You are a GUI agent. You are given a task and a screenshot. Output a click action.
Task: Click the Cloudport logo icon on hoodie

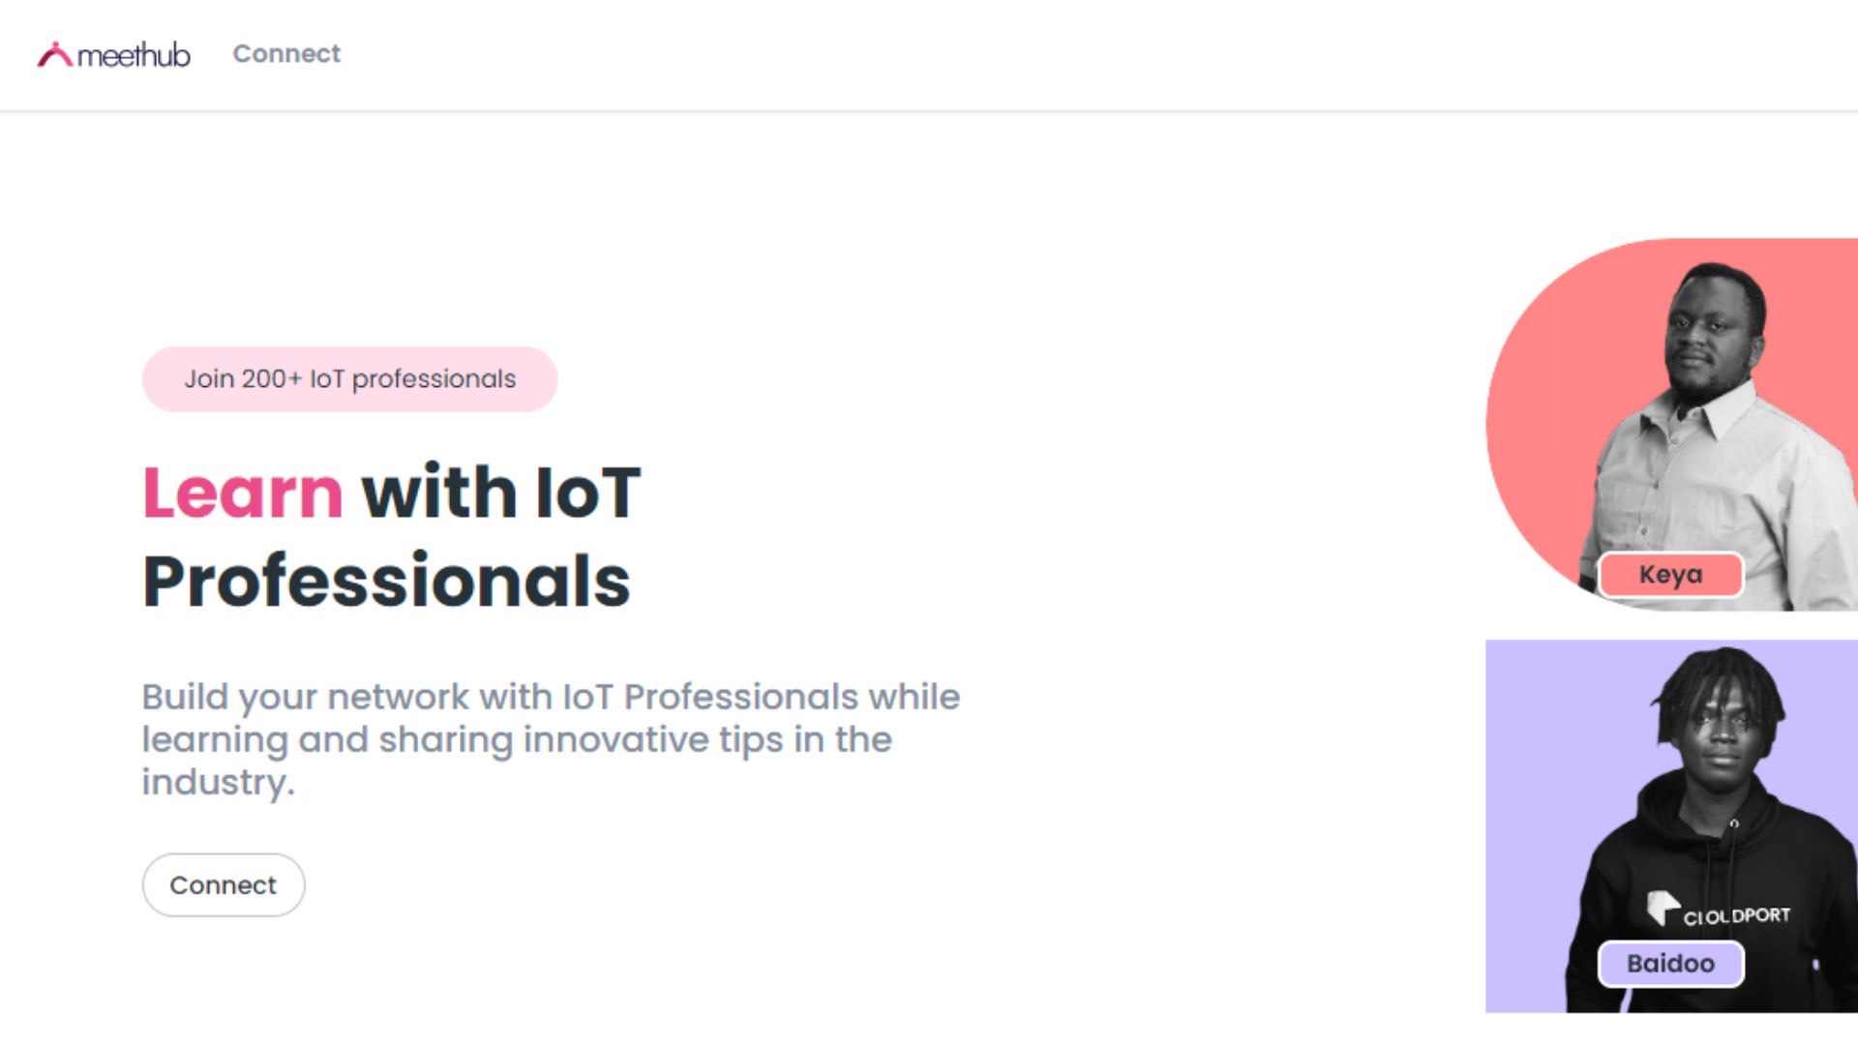[1662, 908]
